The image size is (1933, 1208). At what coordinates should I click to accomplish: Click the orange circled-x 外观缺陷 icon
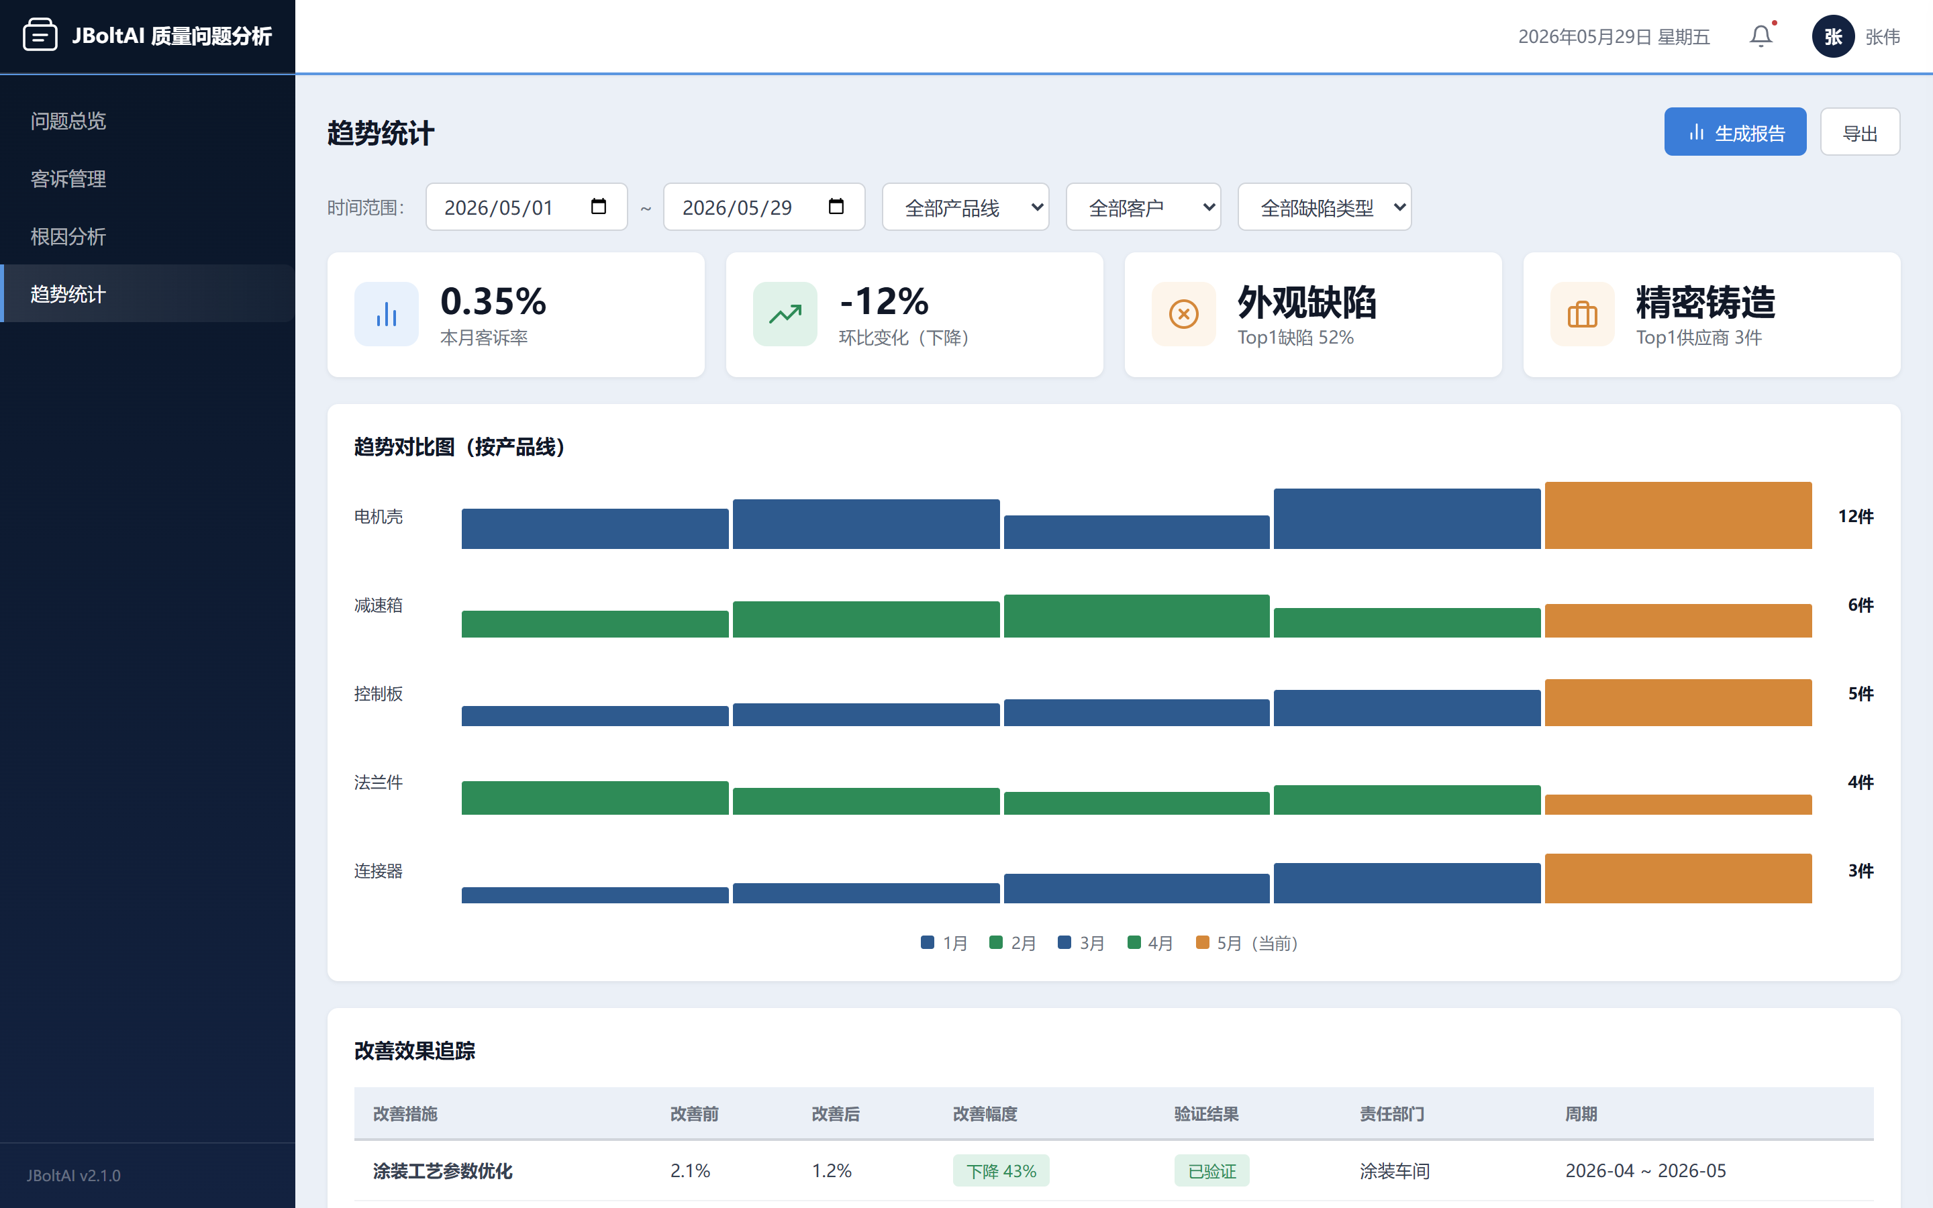(x=1184, y=314)
